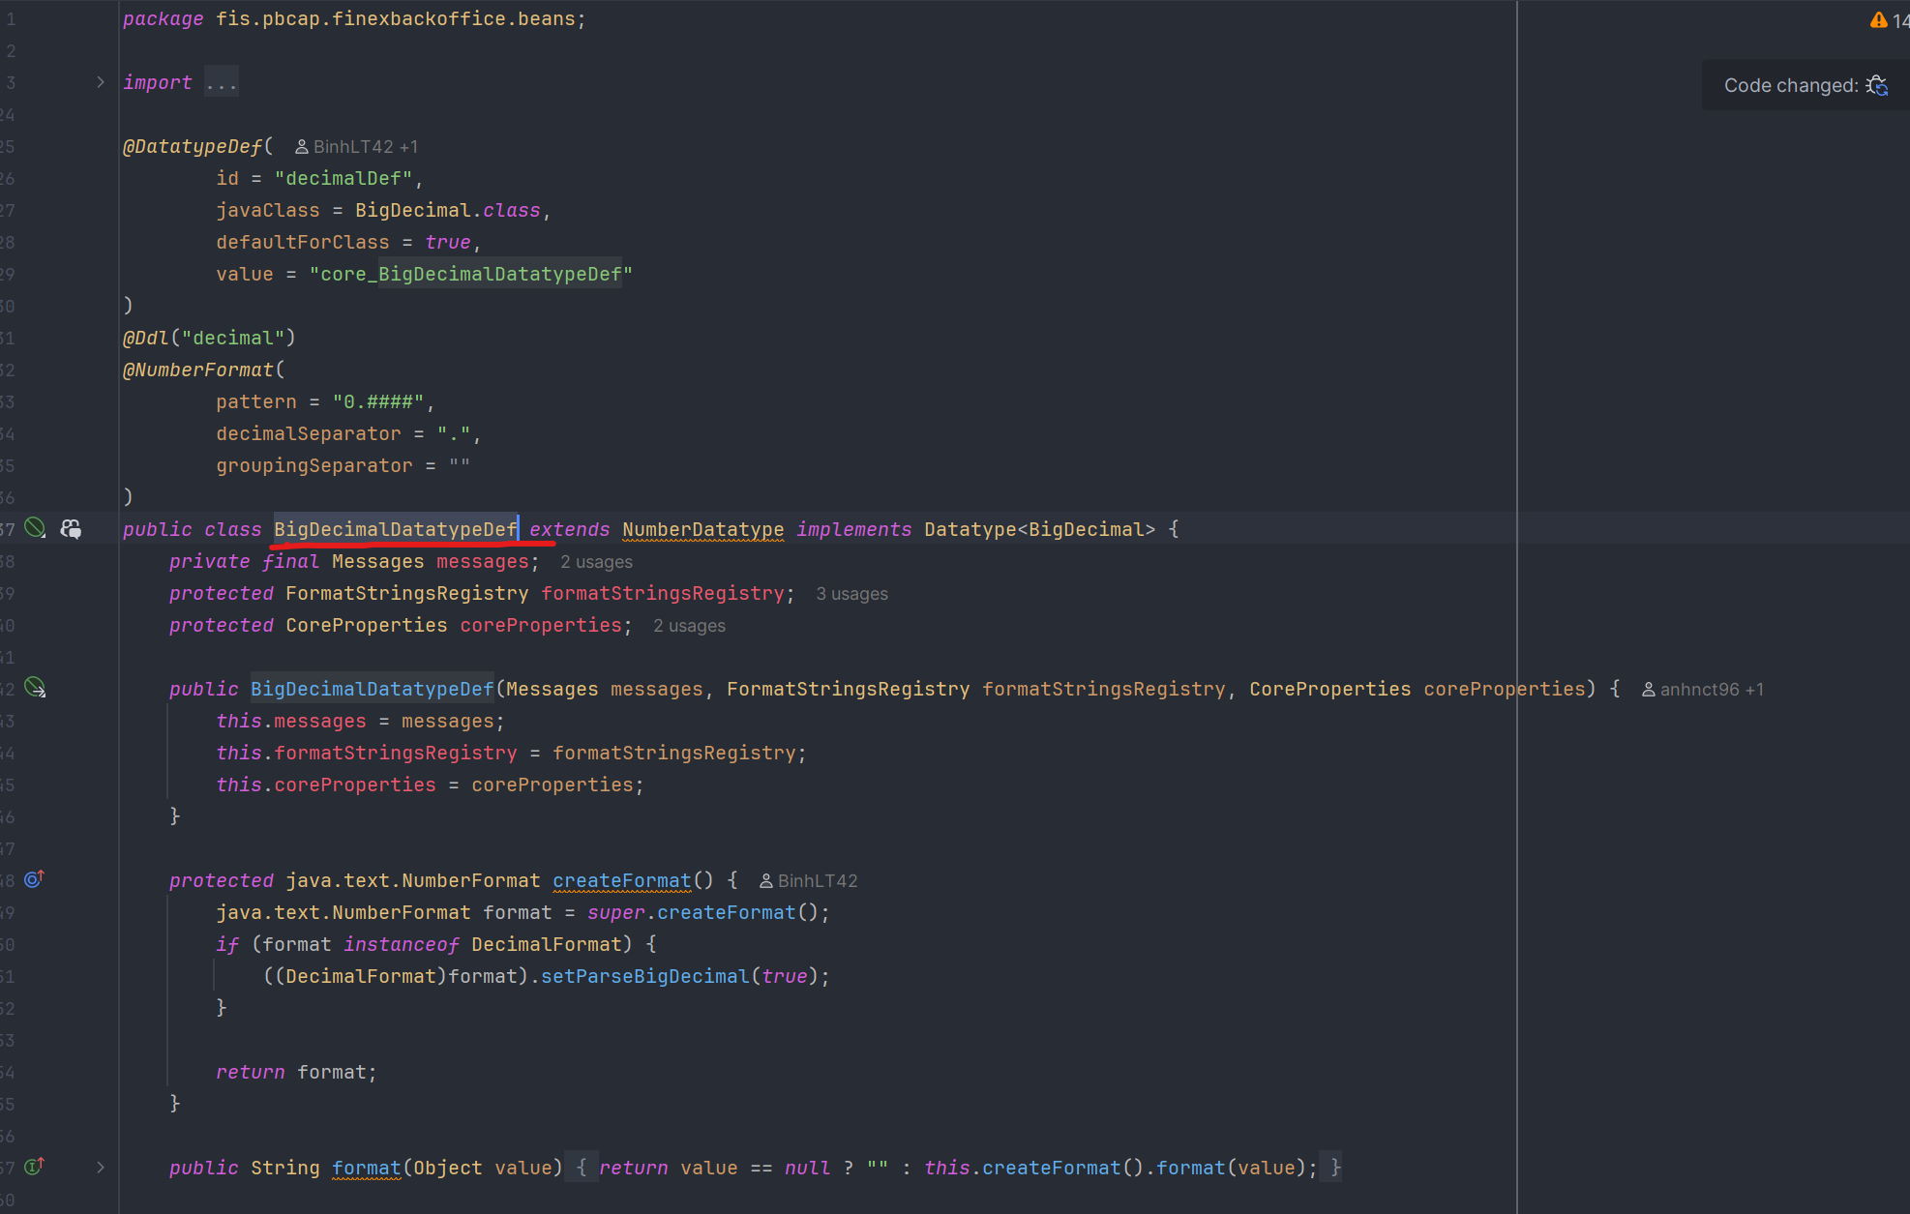
Task: Click the @DatatypeDef annotation
Action: tap(193, 146)
